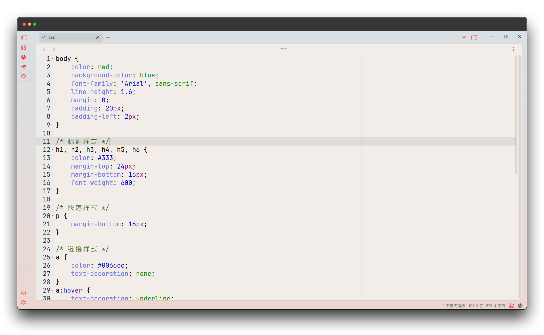The image size is (544, 335).
Task: Click the sync-disabled icon in status bar
Action: (x=512, y=306)
